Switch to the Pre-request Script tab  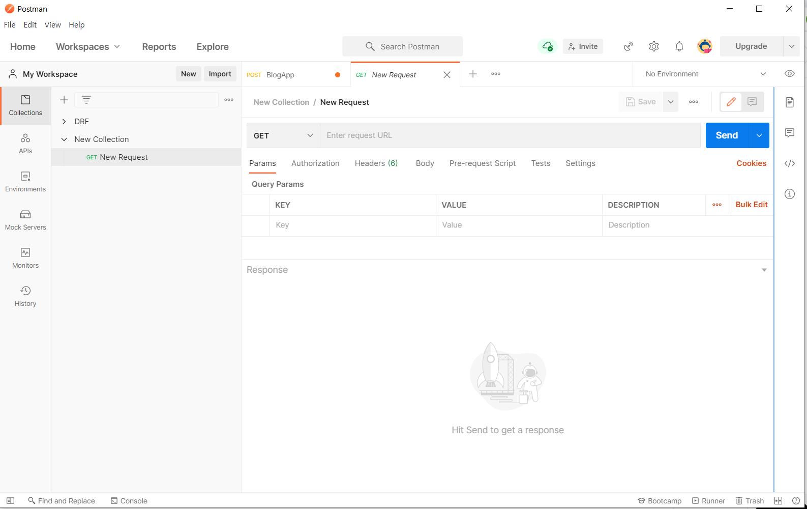(483, 163)
